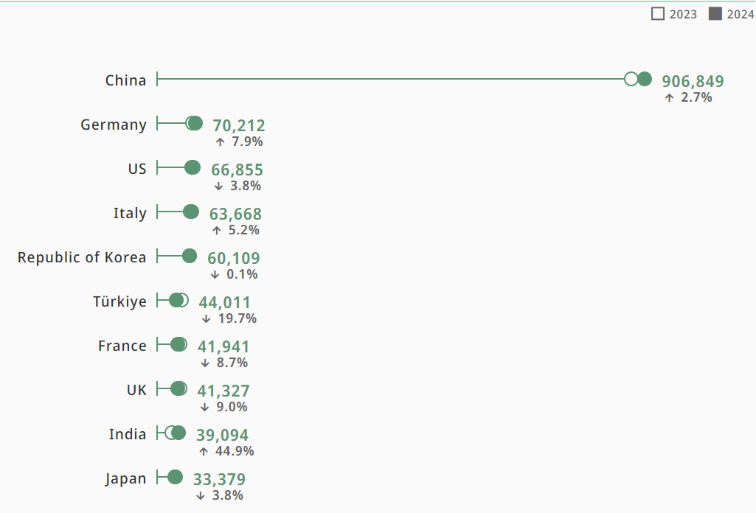The image size is (756, 513).
Task: Click the down arrow next to Türkiye's 19.7%
Action: coord(207,318)
